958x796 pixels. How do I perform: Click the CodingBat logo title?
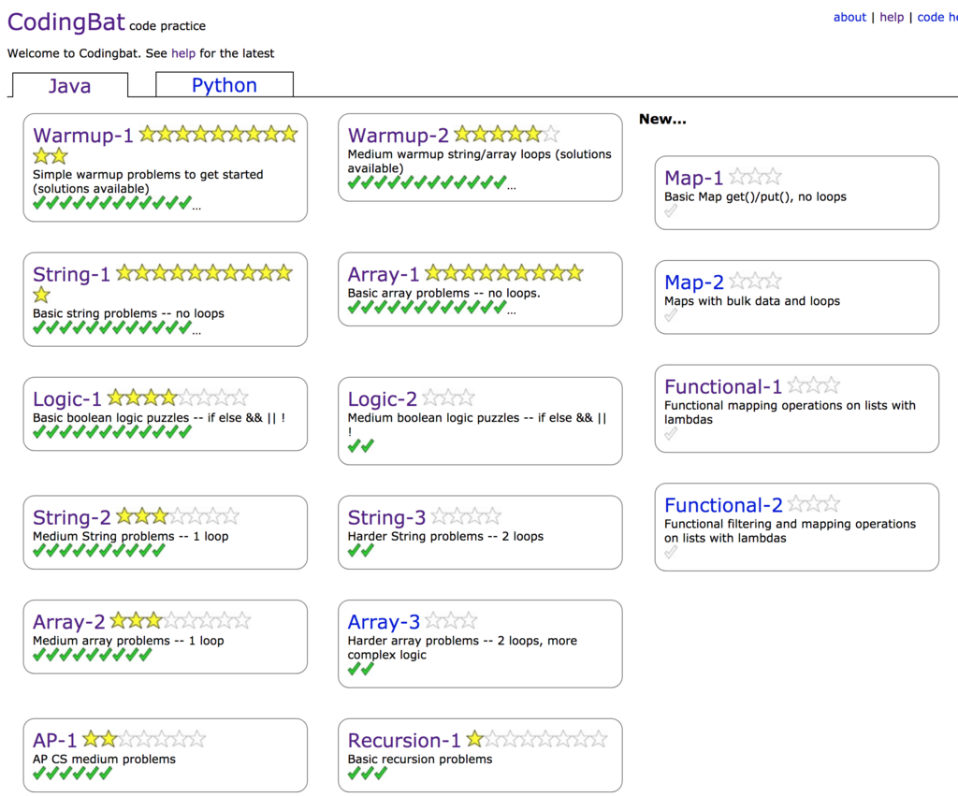tap(66, 22)
